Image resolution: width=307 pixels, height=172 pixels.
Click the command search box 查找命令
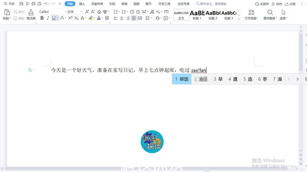[211, 4]
